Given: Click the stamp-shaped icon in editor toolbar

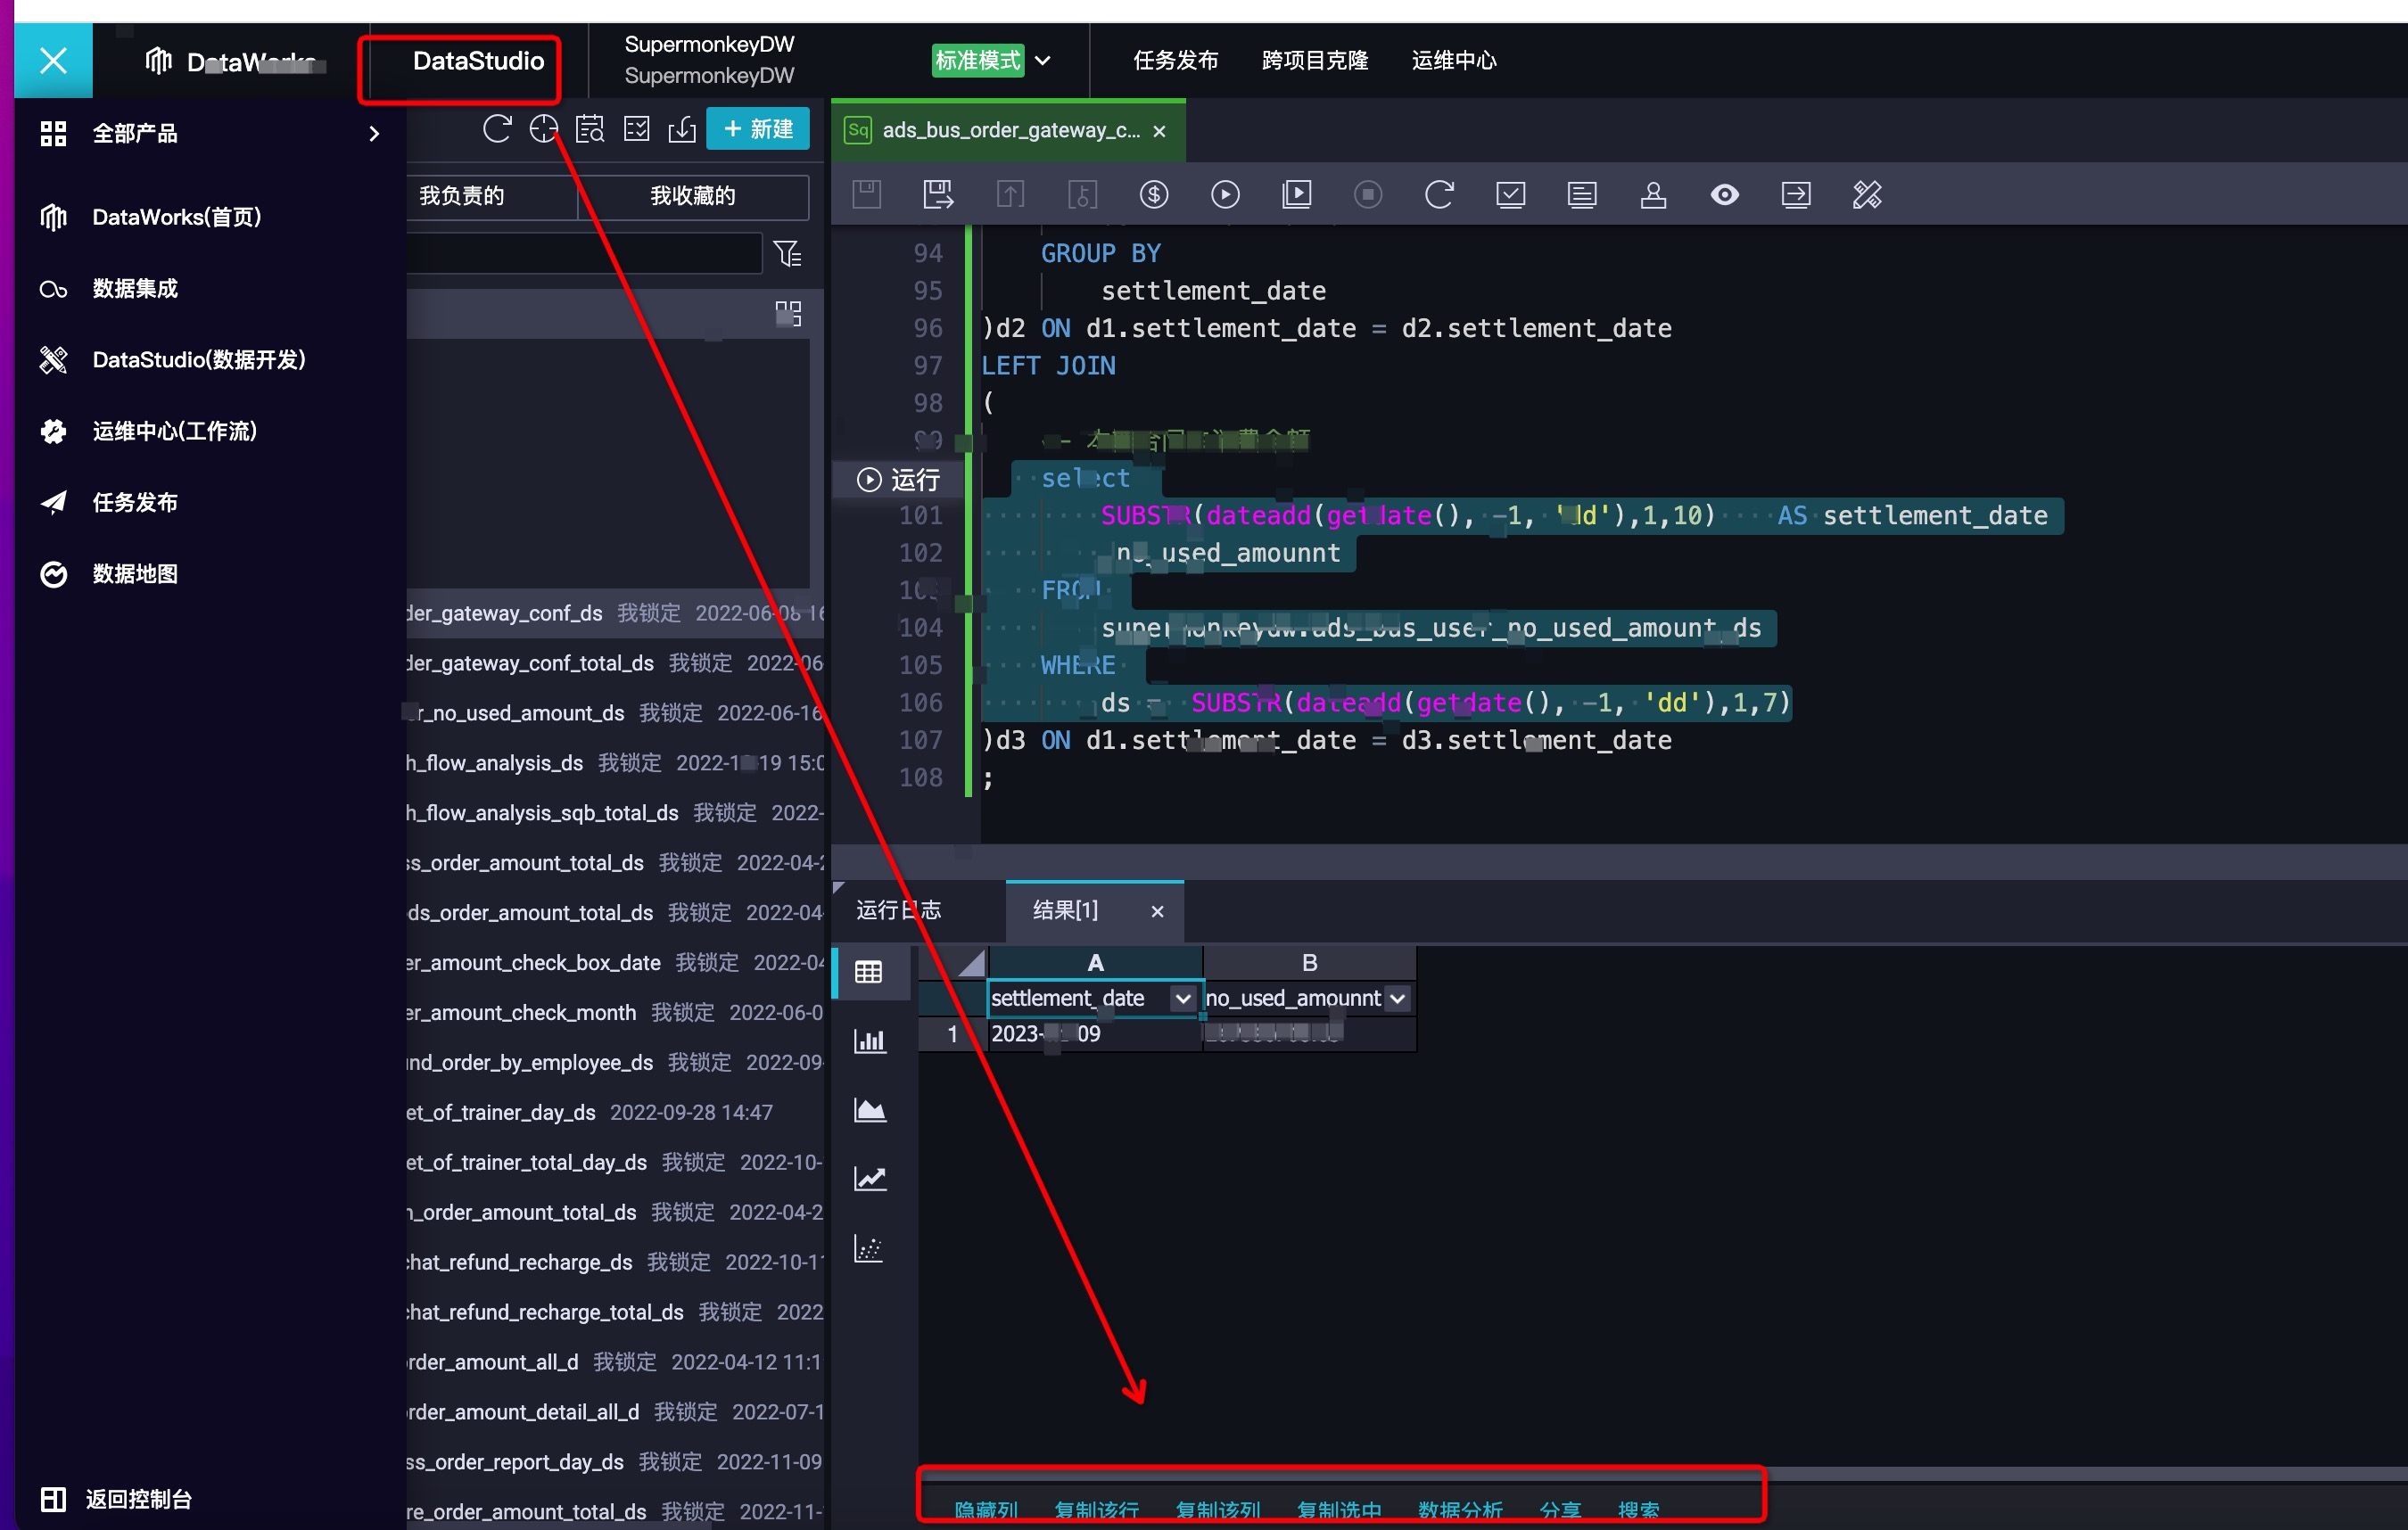Looking at the screenshot, I should tap(1653, 194).
